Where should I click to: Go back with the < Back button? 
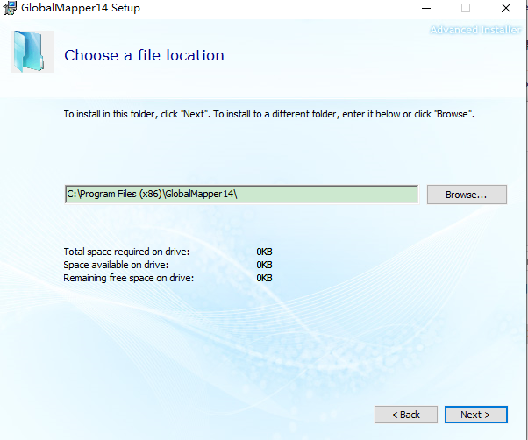[406, 415]
